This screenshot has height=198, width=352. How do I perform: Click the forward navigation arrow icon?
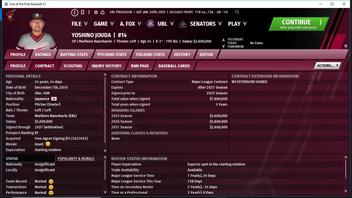[x=89, y=12]
